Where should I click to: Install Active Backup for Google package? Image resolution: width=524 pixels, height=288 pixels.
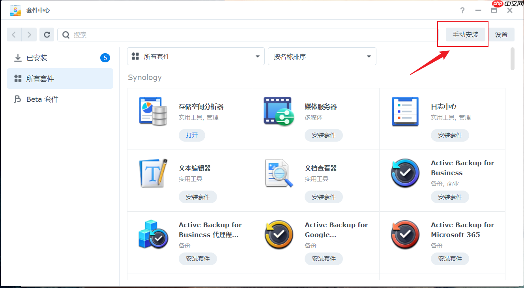[x=324, y=259]
